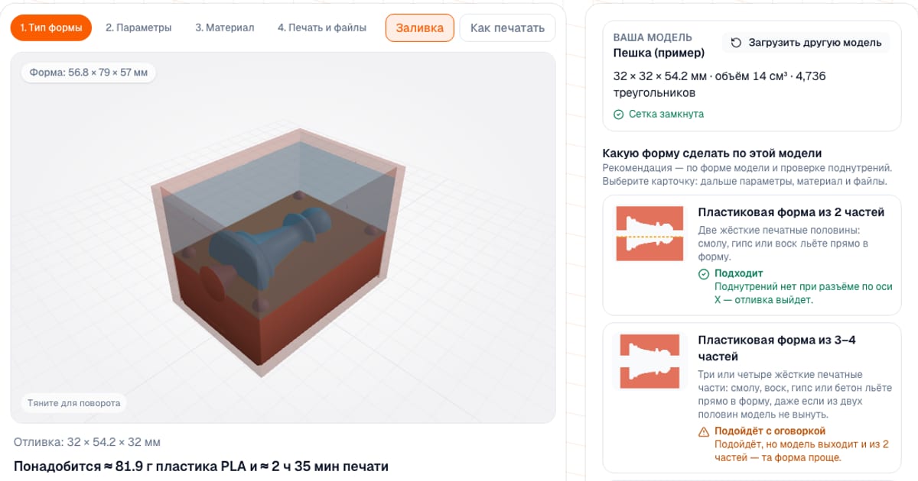Click the PLA plastic and print-time estimate line

(201, 466)
